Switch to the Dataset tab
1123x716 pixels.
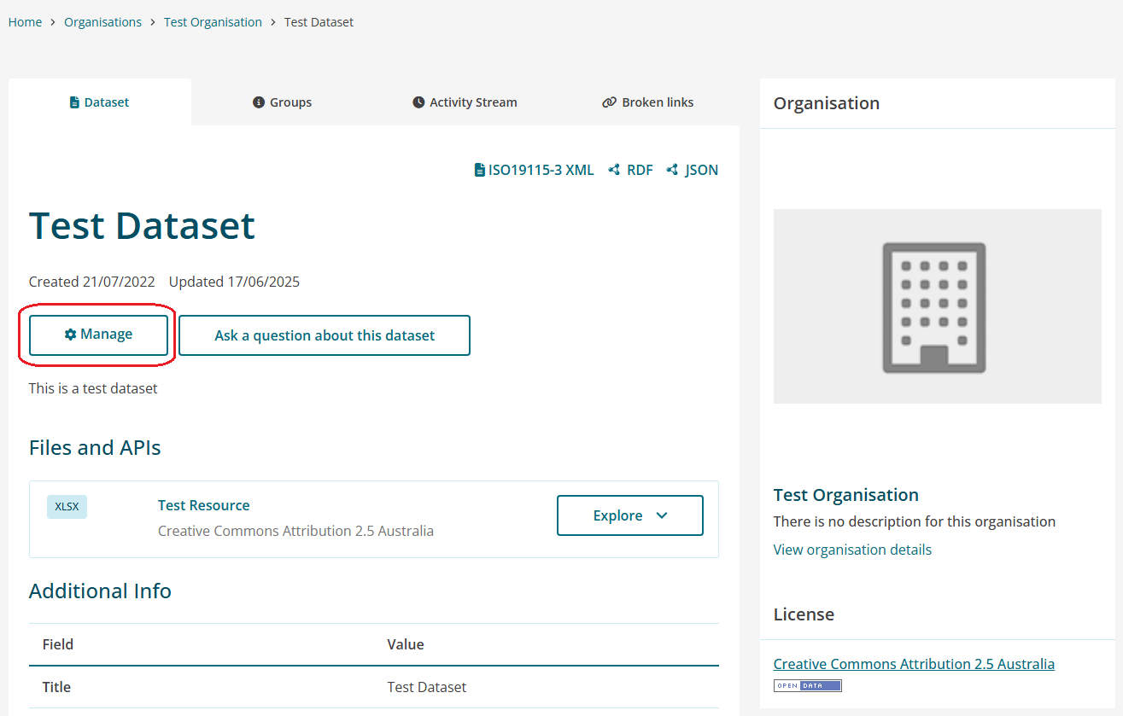tap(99, 102)
